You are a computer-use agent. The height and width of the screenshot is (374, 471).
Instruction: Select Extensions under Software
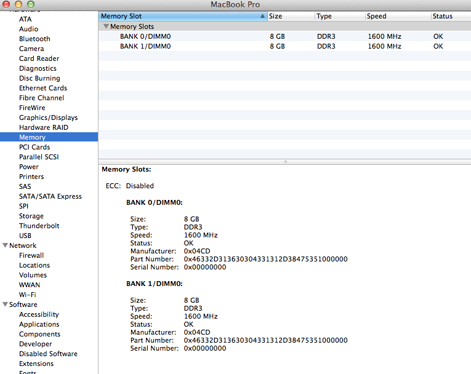[36, 364]
